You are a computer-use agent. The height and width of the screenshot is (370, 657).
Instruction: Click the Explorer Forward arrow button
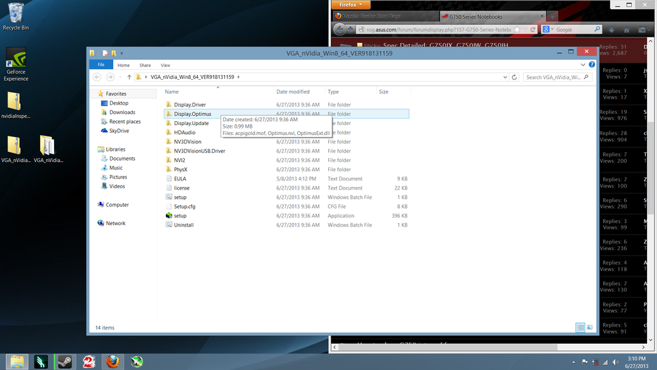coord(110,77)
